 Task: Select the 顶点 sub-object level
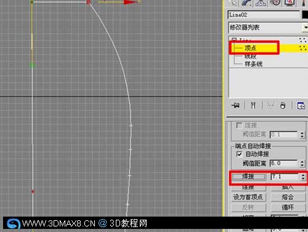(250, 48)
